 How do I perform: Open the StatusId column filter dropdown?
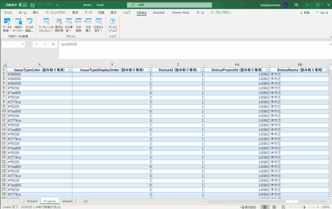point(202,70)
